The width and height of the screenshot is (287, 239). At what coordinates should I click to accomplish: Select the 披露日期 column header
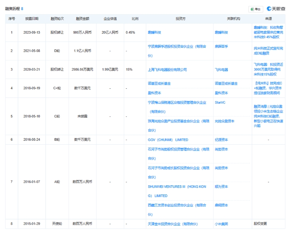coord(32,19)
